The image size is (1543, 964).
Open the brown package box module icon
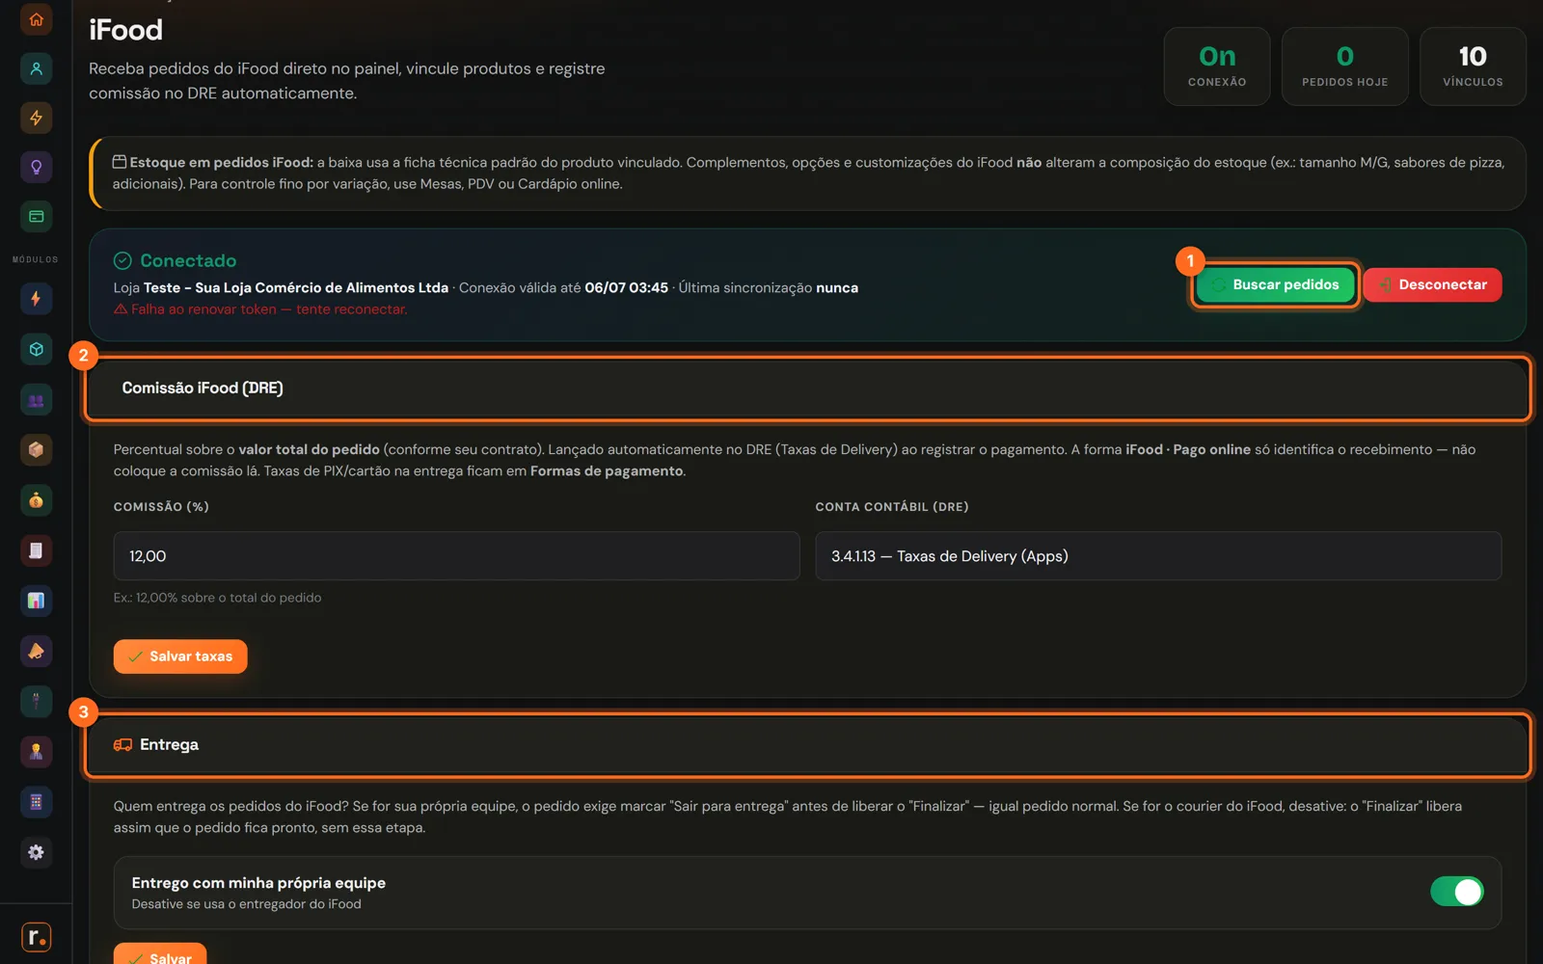[x=36, y=449]
